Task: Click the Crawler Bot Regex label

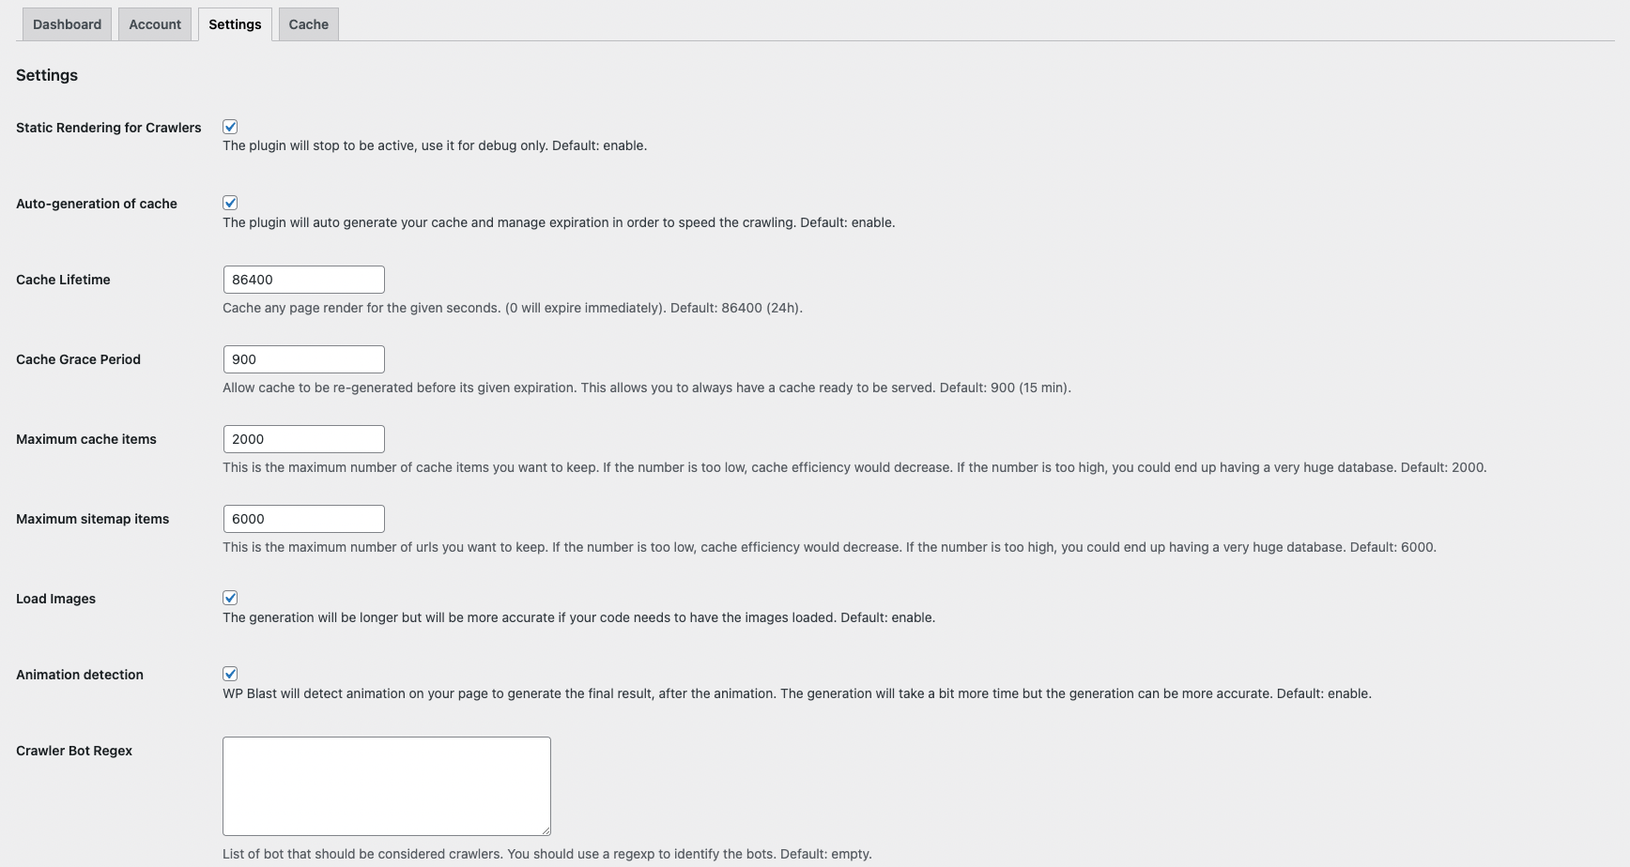Action: pyautogui.click(x=74, y=751)
